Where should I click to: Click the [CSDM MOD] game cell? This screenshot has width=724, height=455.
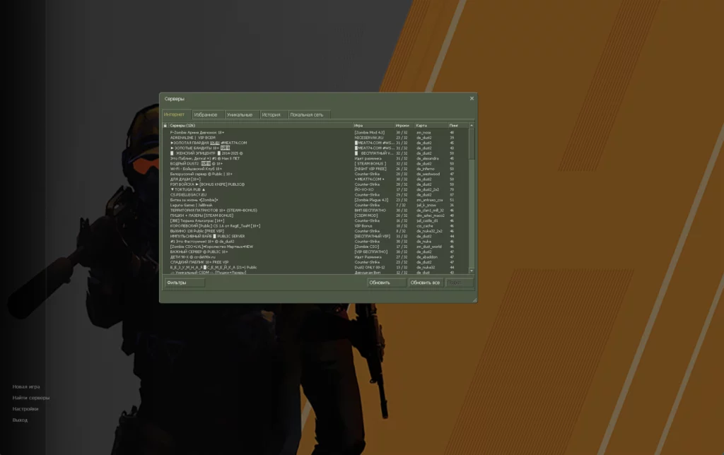click(366, 215)
